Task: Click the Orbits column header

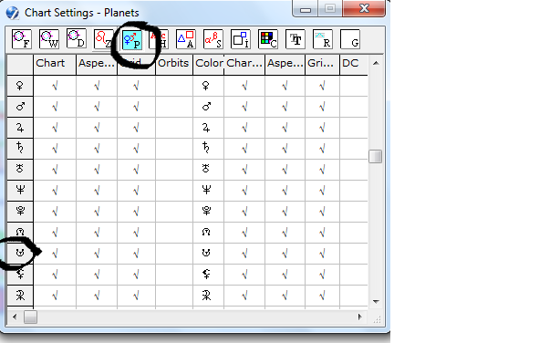Action: pos(174,64)
